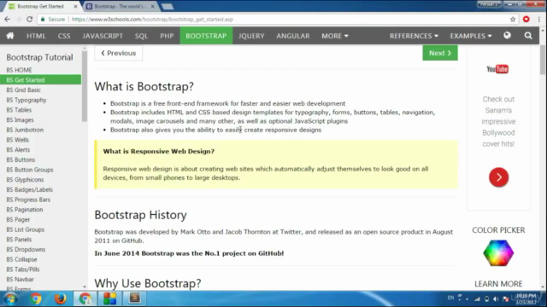Viewport: 547px width, 307px height.
Task: Close the Bootstrap Get Started tab
Action: 75,6
